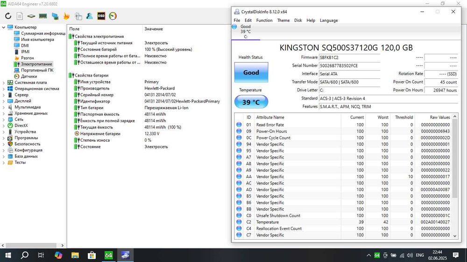The width and height of the screenshot is (467, 262).
Task: Click the Поле column header in AIDA64
Action: point(74,29)
